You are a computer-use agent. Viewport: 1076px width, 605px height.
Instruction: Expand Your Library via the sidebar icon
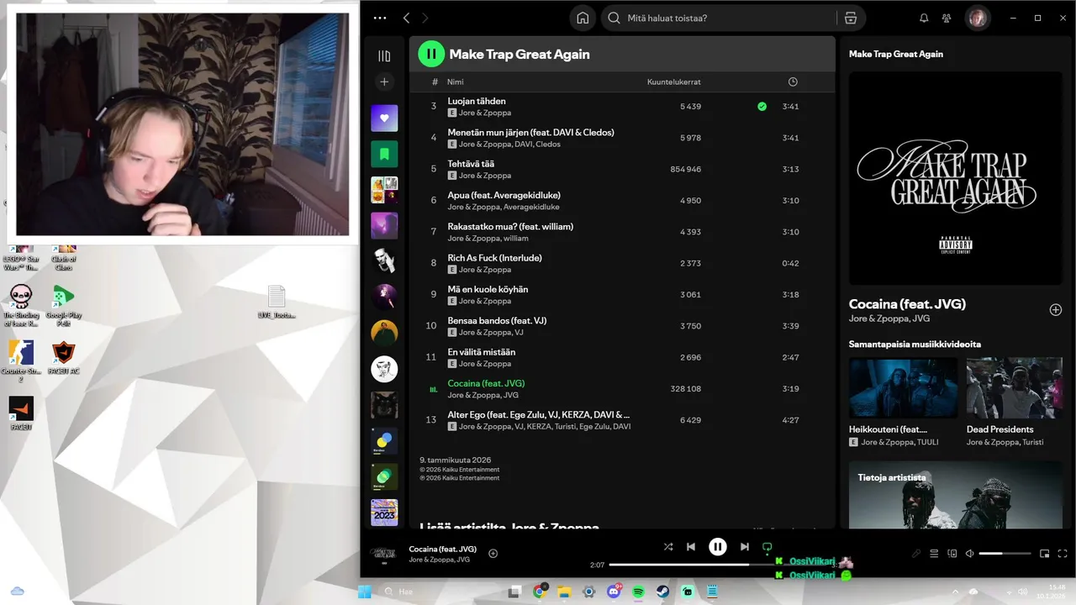tap(384, 56)
